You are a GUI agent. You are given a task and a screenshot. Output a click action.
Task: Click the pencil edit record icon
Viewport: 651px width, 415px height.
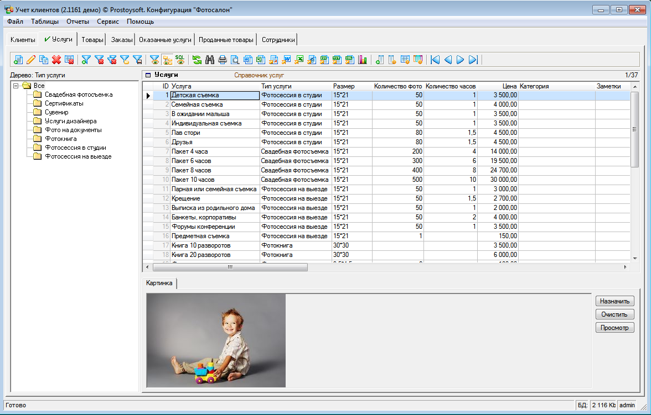coord(31,60)
